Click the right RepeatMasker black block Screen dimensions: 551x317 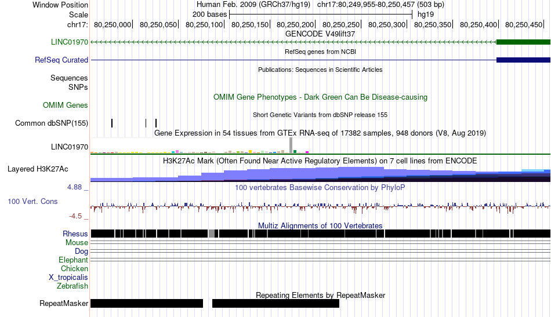[x=276, y=303]
